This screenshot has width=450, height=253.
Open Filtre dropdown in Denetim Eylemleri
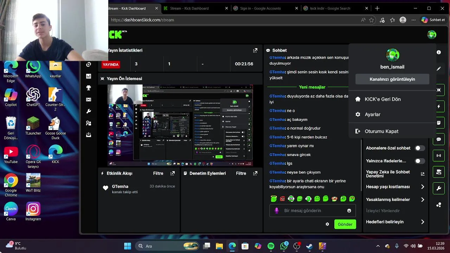pos(241,173)
